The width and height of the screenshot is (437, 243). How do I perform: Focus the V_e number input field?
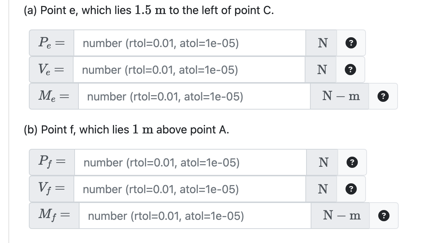click(x=189, y=70)
